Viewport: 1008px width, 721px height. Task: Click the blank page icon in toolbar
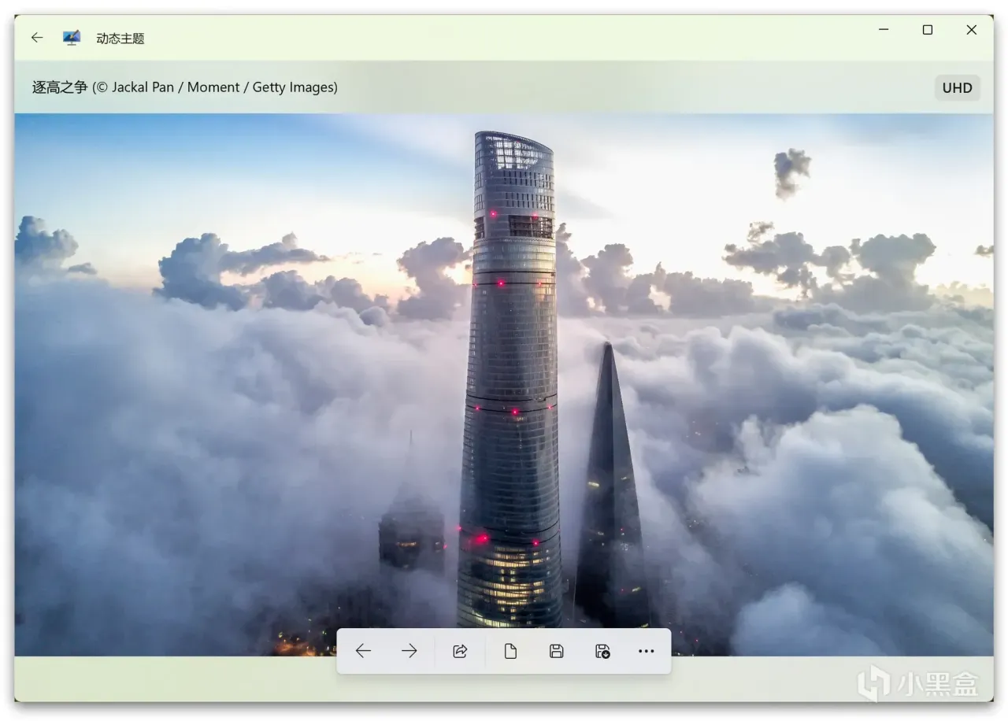(x=510, y=651)
